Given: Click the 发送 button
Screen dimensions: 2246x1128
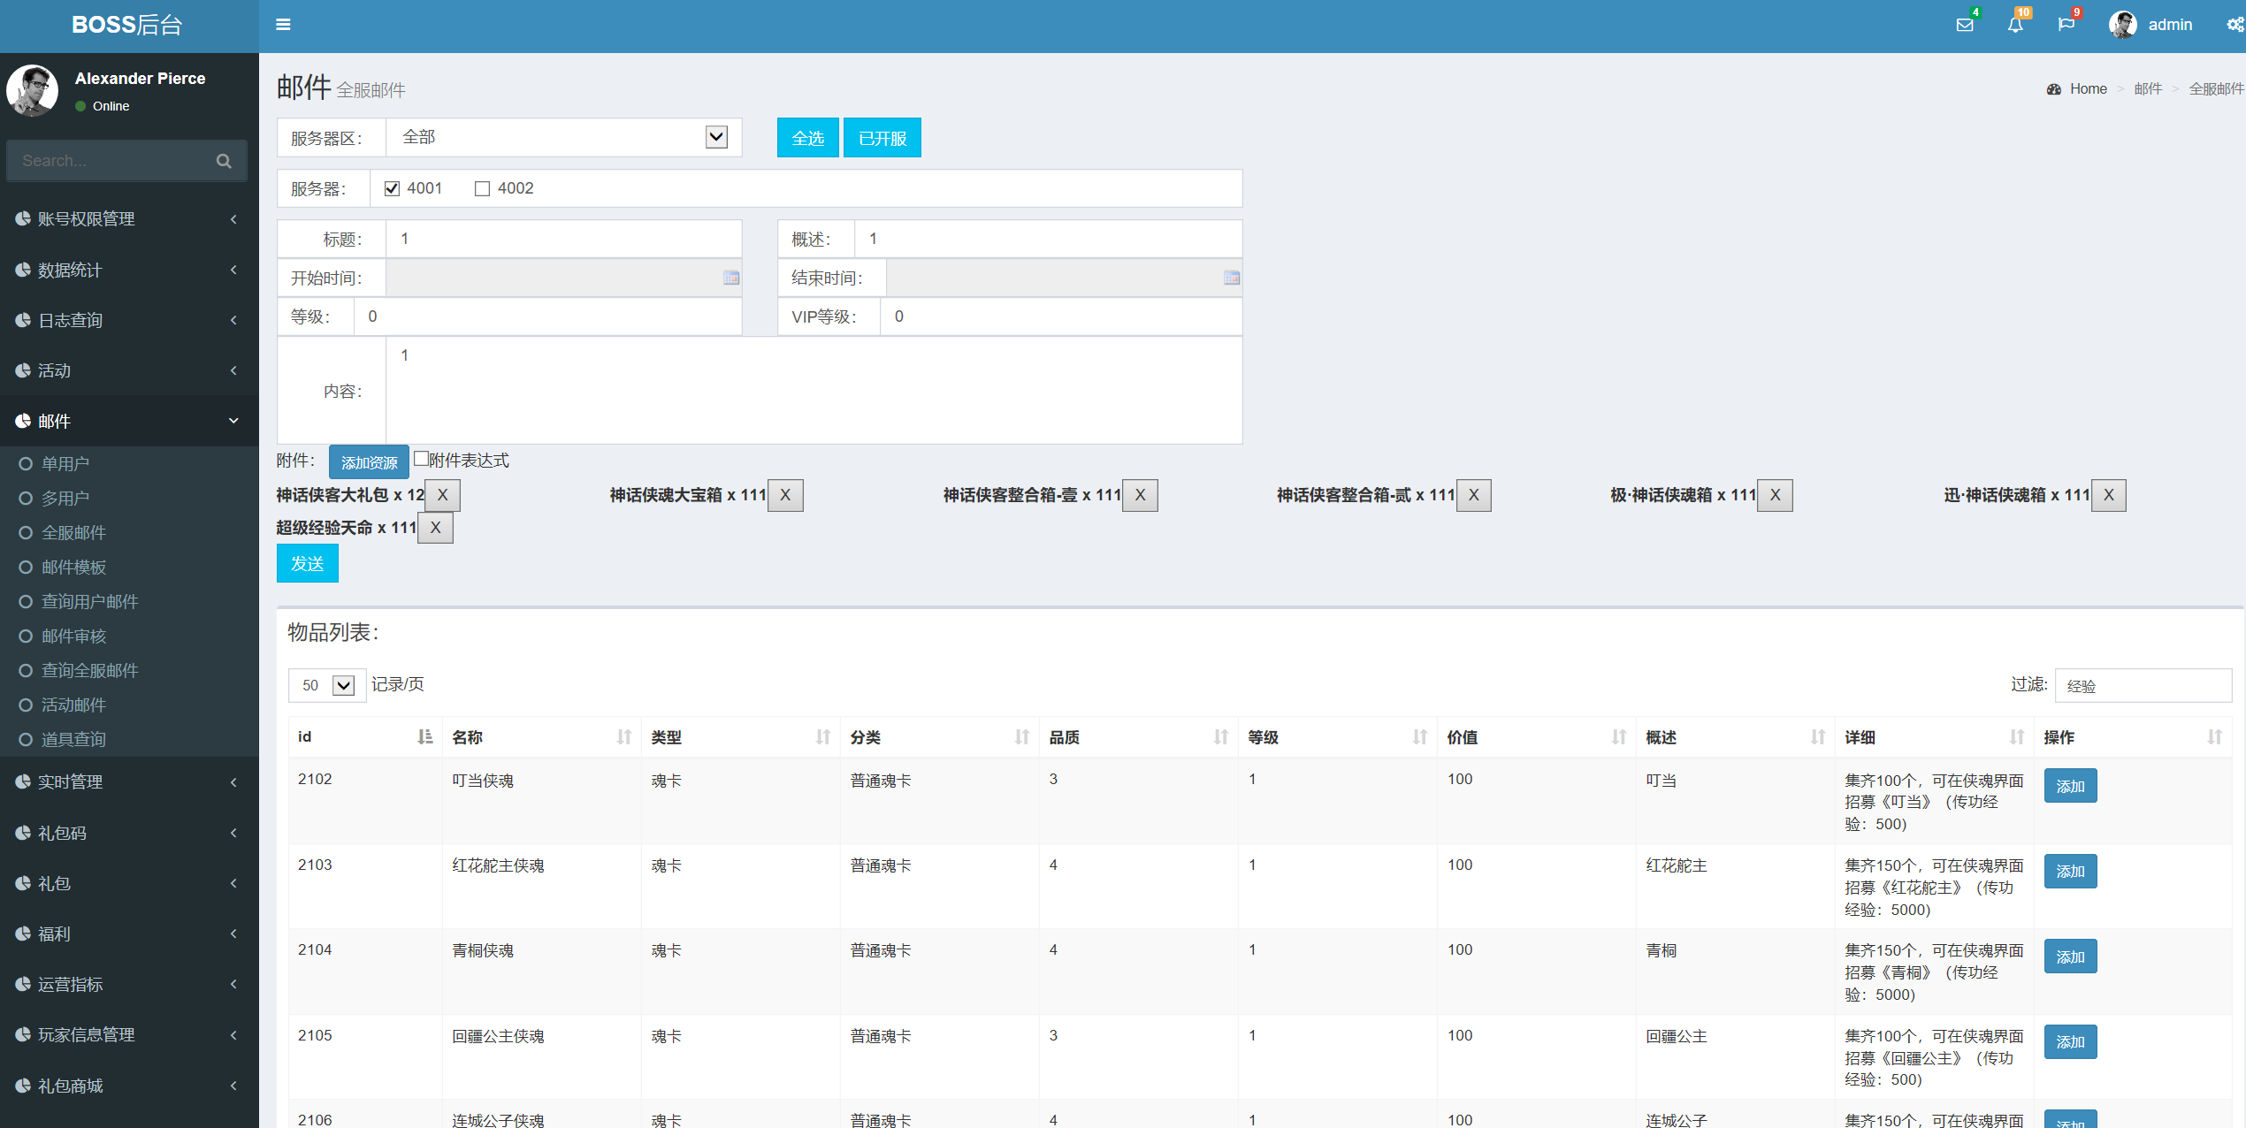Looking at the screenshot, I should tap(307, 563).
